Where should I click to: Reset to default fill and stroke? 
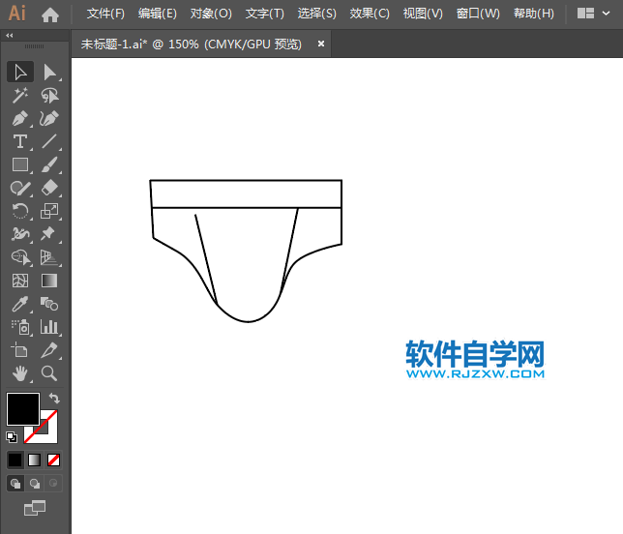12,436
